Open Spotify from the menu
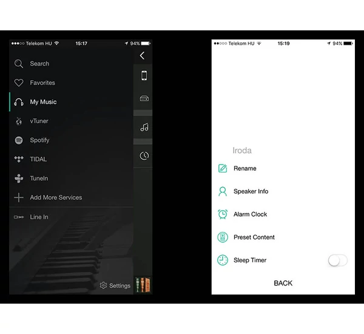 coord(39,140)
